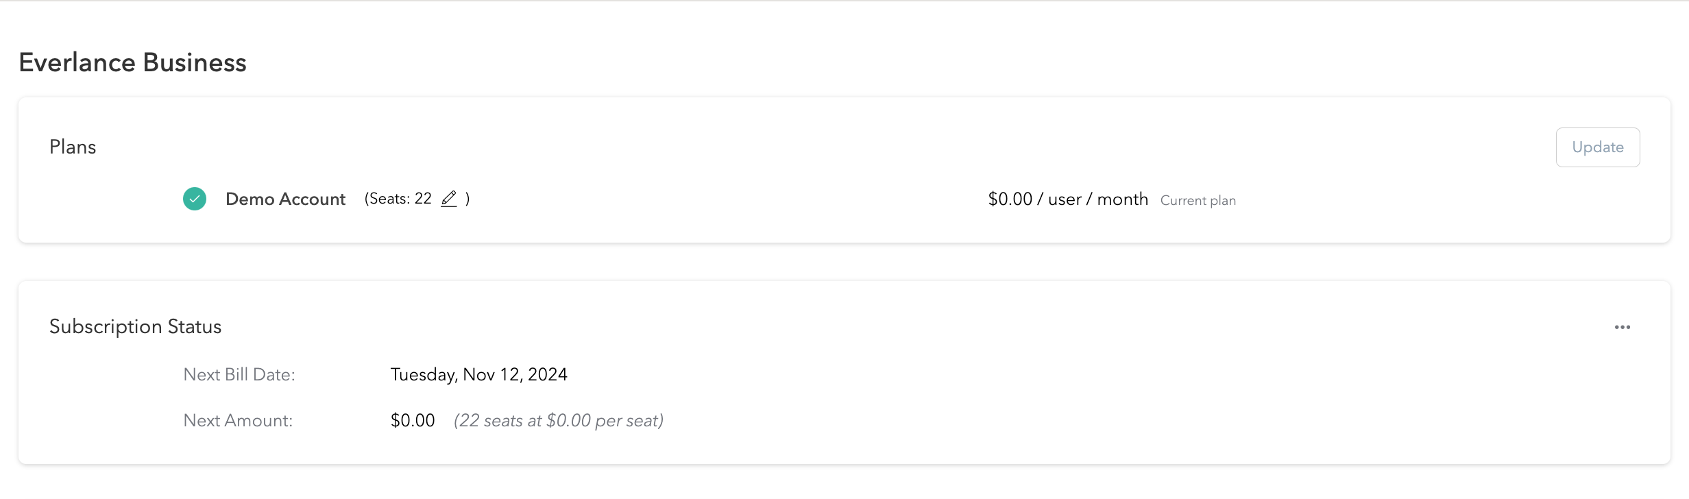Click the Current plan label

click(1198, 201)
